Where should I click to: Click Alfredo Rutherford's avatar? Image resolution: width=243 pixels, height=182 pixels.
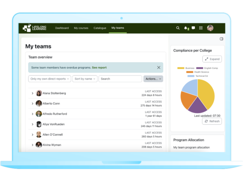point(39,114)
